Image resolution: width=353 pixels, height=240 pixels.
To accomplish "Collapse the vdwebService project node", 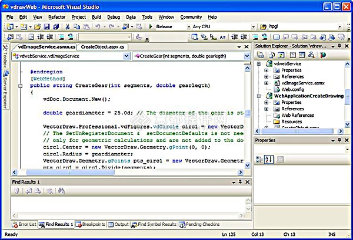I will tap(259, 64).
